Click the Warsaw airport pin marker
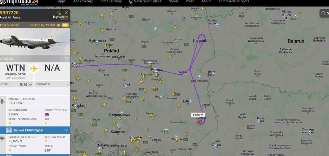This screenshot has width=329, height=156. pos(156,72)
